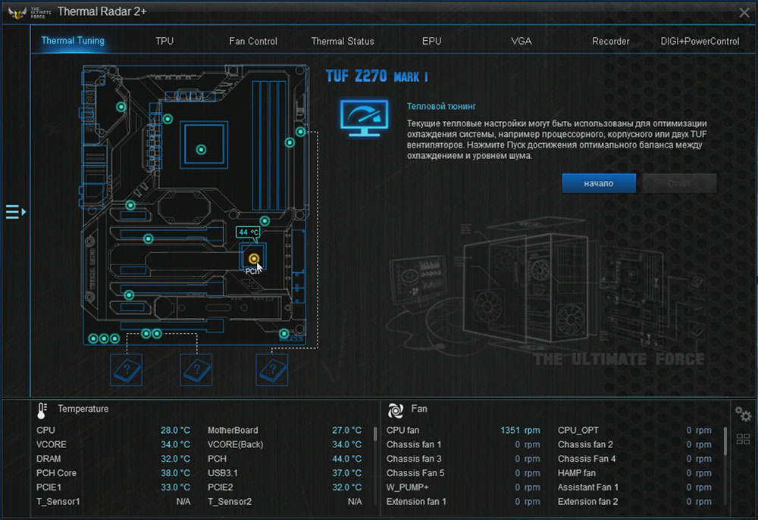Image resolution: width=758 pixels, height=520 pixels.
Task: Click the greyed-out Отчет report button
Action: [x=679, y=183]
